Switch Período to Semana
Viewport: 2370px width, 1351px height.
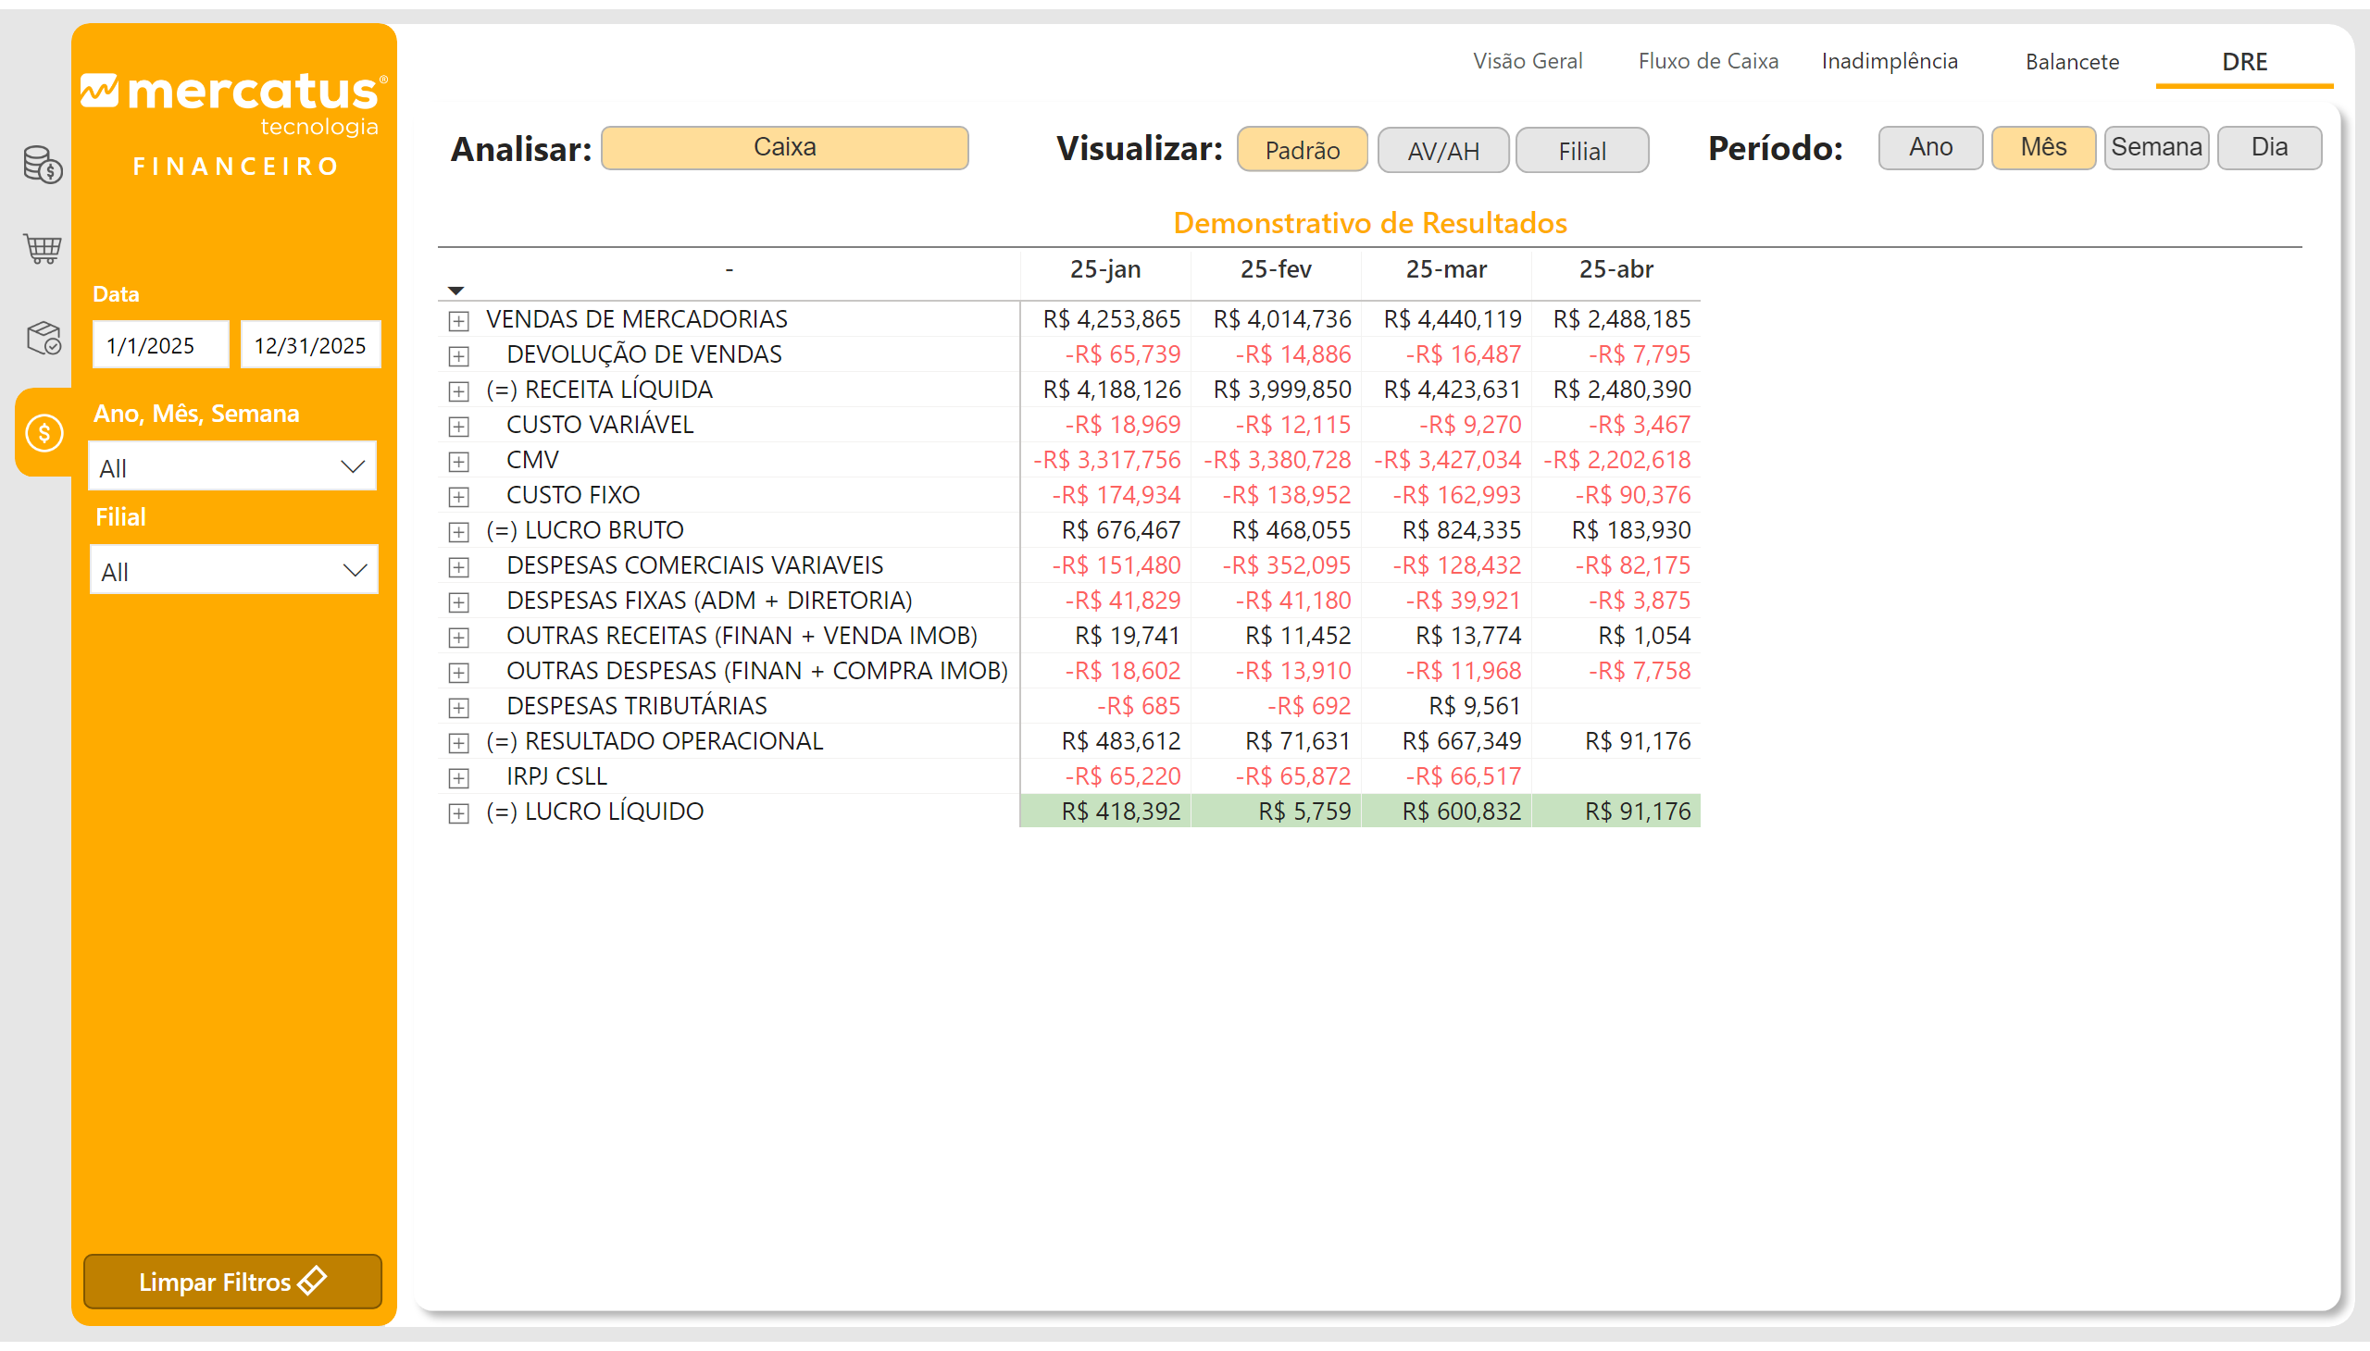tap(2155, 147)
